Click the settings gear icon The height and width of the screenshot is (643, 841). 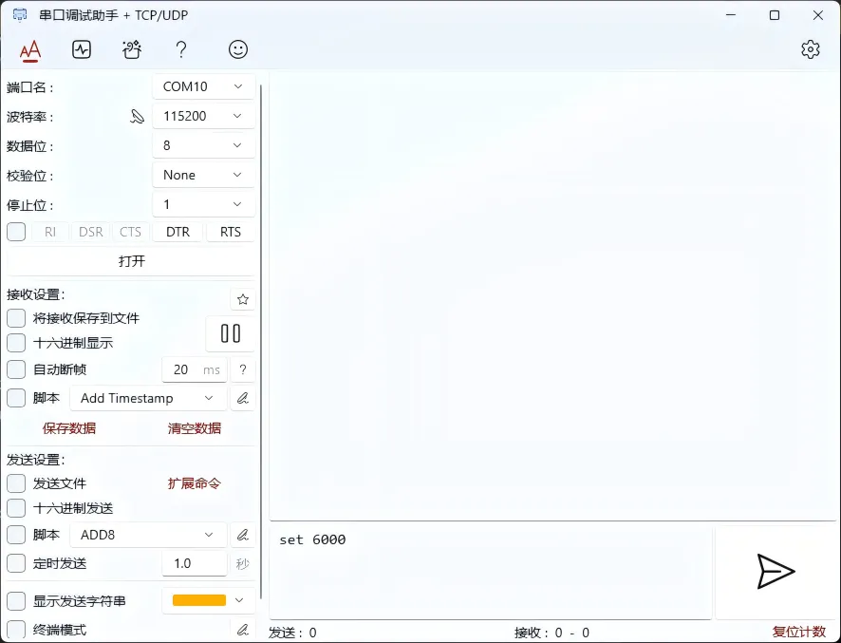(810, 49)
